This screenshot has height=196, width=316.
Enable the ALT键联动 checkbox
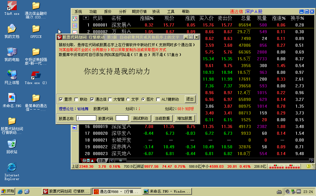pyautogui.click(x=158, y=99)
